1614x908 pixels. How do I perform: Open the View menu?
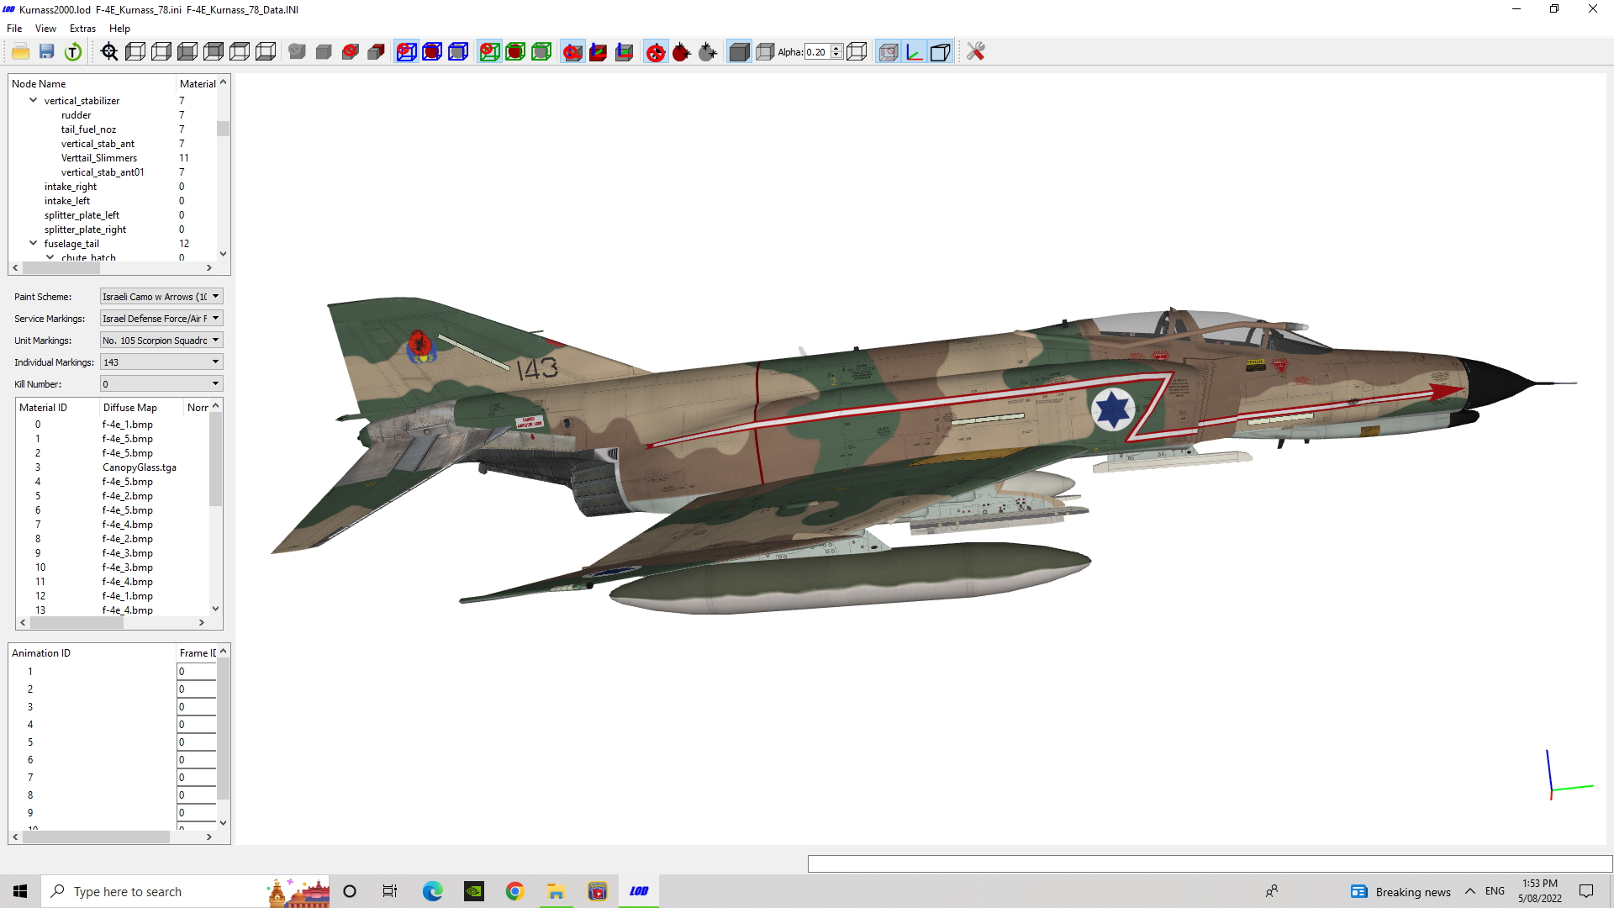(45, 29)
